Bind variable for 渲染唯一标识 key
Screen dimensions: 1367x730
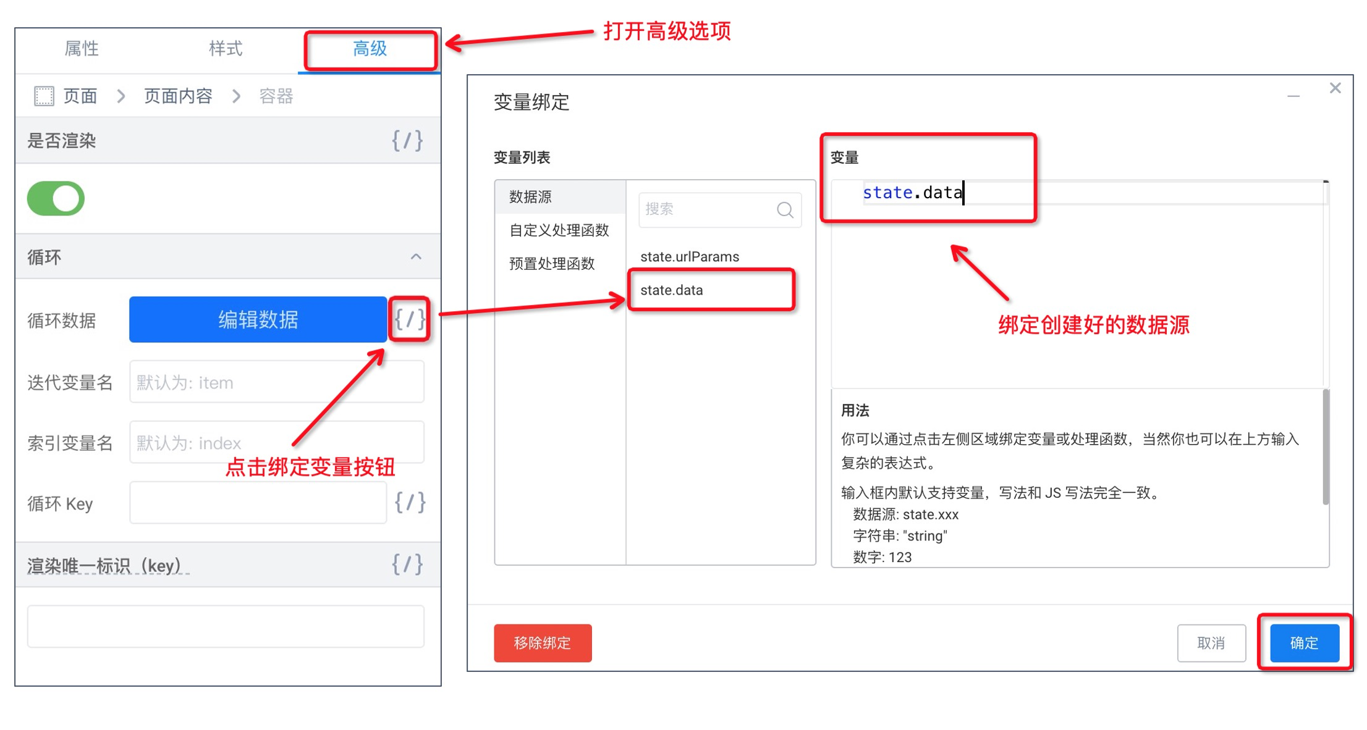[x=407, y=564]
